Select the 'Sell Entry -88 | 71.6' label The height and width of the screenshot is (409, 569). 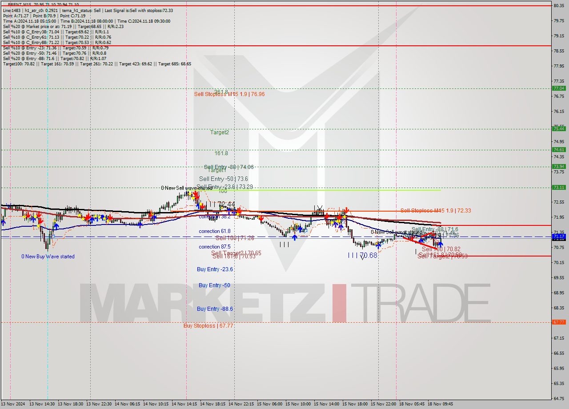click(x=435, y=229)
